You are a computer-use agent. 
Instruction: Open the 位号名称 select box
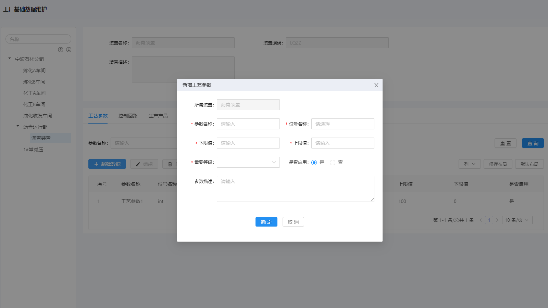[342, 124]
